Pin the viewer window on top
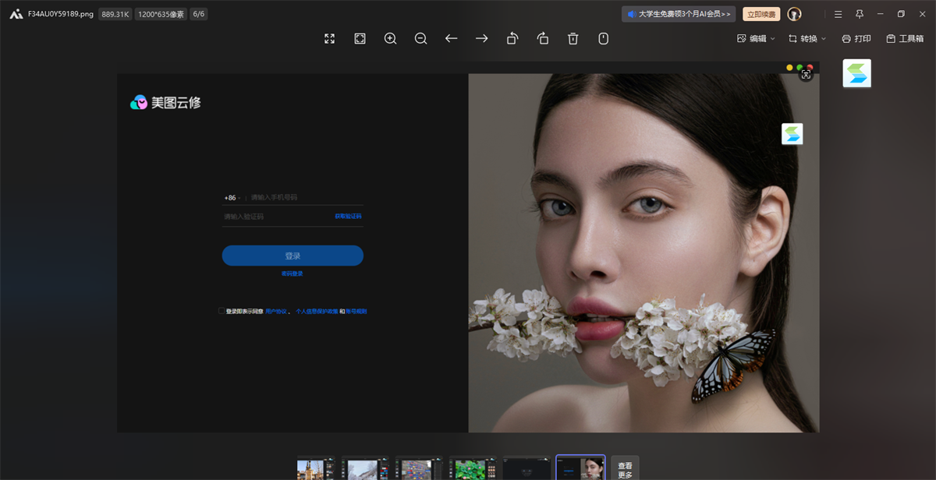 click(860, 14)
